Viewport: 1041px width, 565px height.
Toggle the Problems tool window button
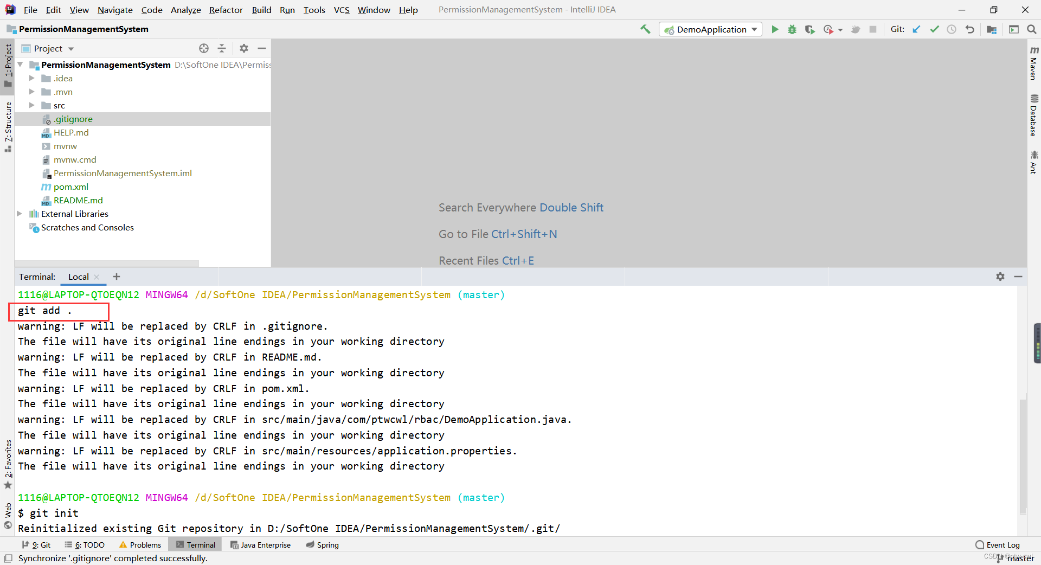tap(140, 545)
